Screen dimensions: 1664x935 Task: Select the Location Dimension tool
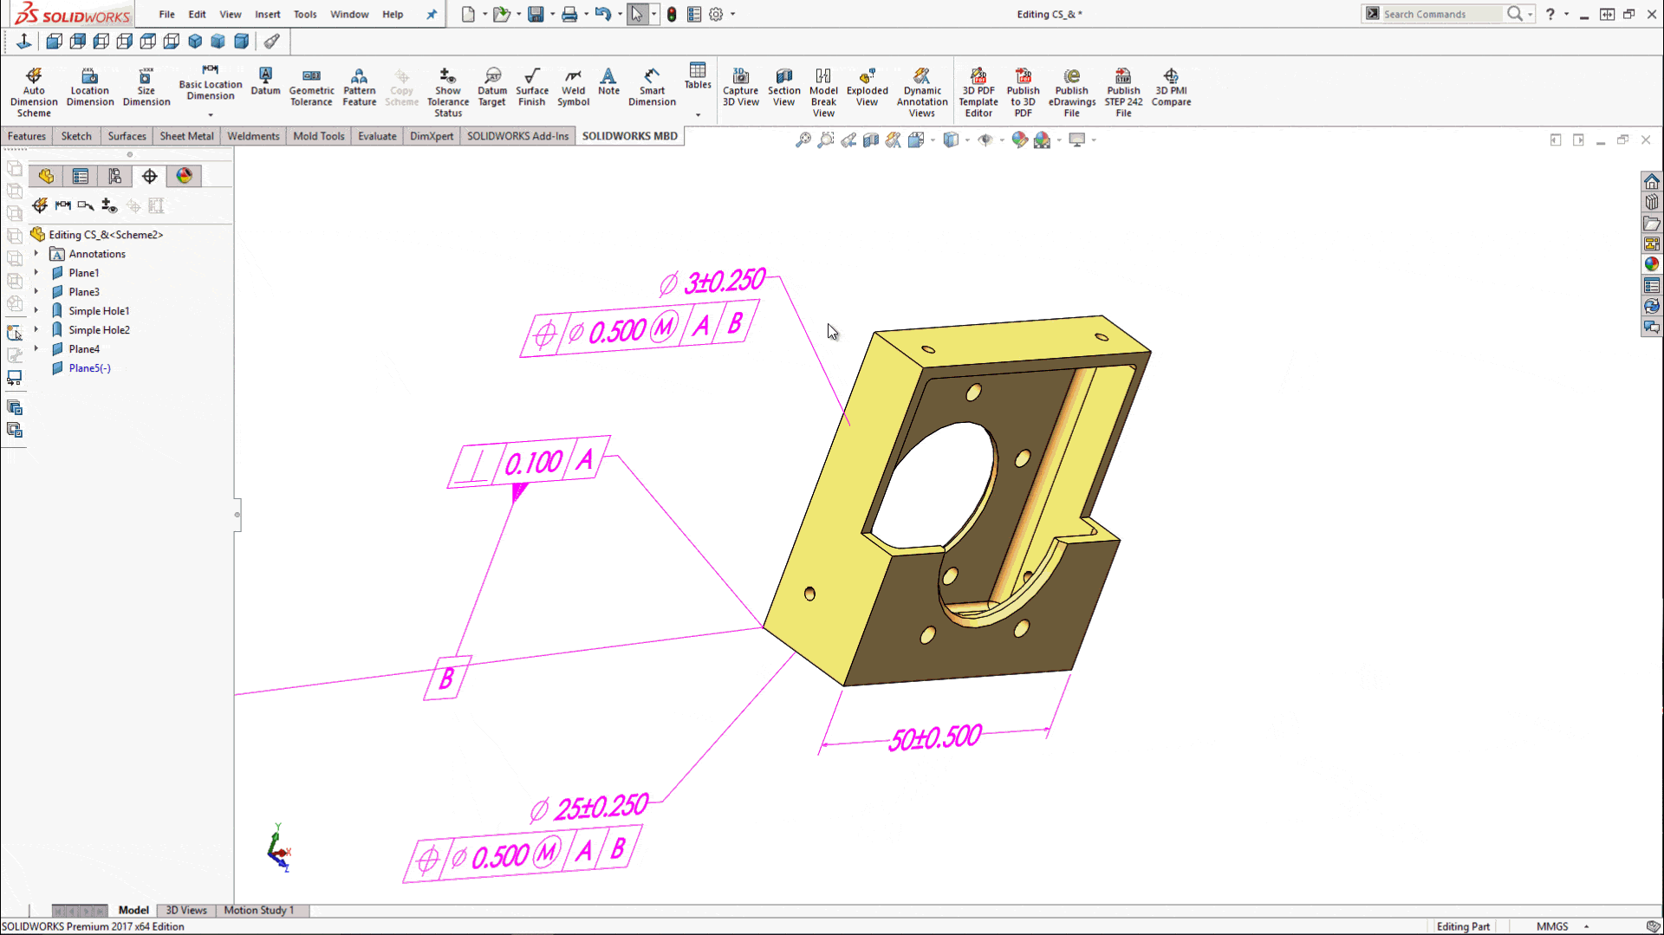coord(90,87)
